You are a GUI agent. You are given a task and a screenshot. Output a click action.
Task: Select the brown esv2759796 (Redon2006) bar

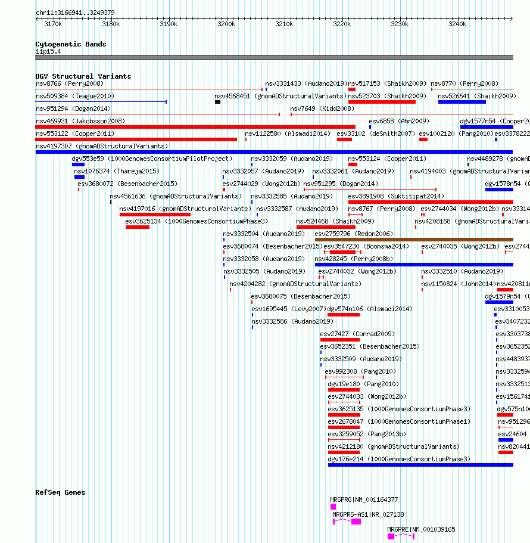coord(414,240)
